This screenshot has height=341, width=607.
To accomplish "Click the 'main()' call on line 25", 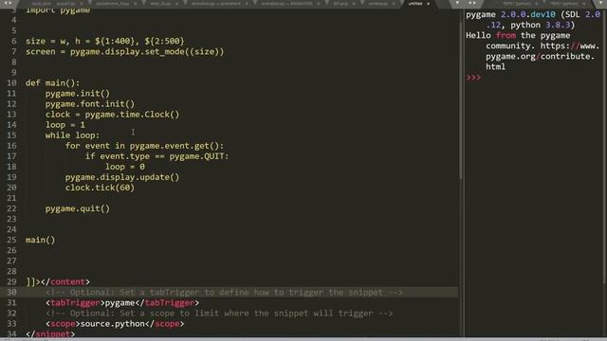I will tap(40, 240).
